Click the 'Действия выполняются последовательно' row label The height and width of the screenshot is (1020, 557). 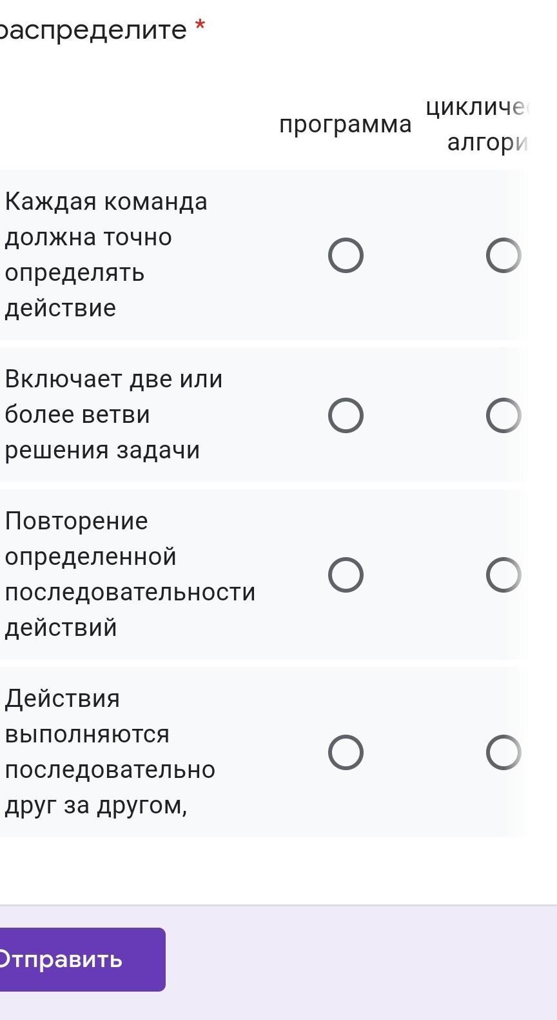click(110, 751)
